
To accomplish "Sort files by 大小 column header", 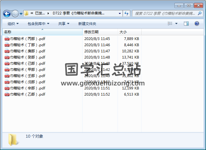I will pyautogui.click(x=123, y=32).
